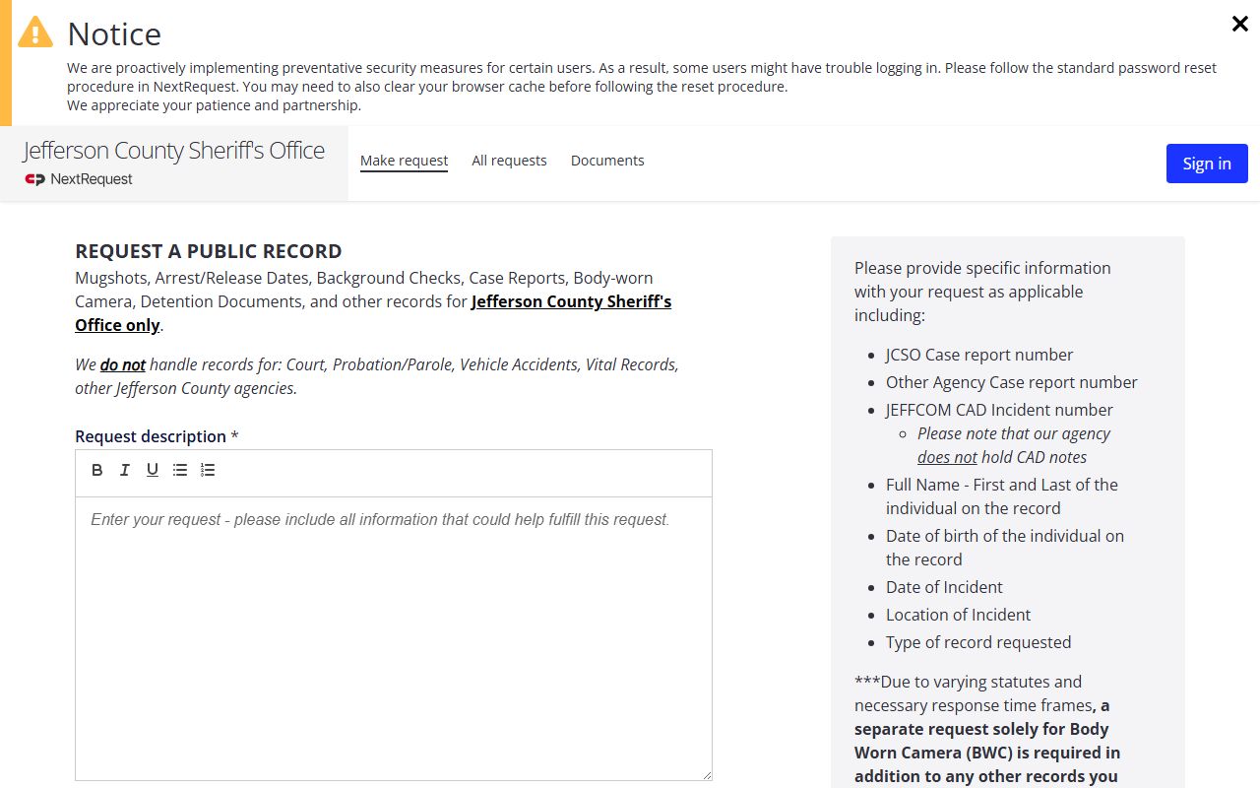The image size is (1260, 788).
Task: Click the Sign in button
Action: [1207, 164]
